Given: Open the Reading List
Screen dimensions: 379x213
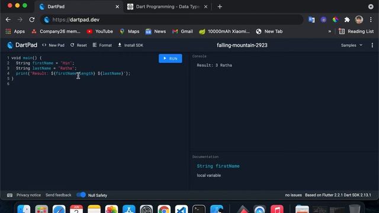Looking at the screenshot, I should point(356,31).
